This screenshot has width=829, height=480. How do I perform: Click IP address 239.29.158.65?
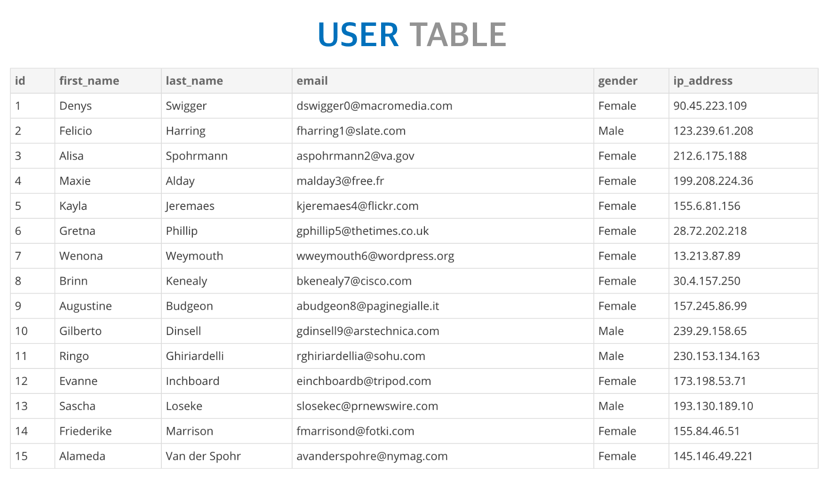click(x=710, y=331)
